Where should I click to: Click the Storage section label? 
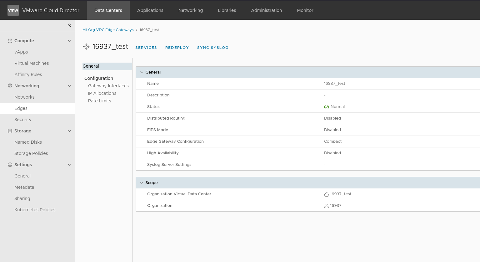click(x=23, y=131)
